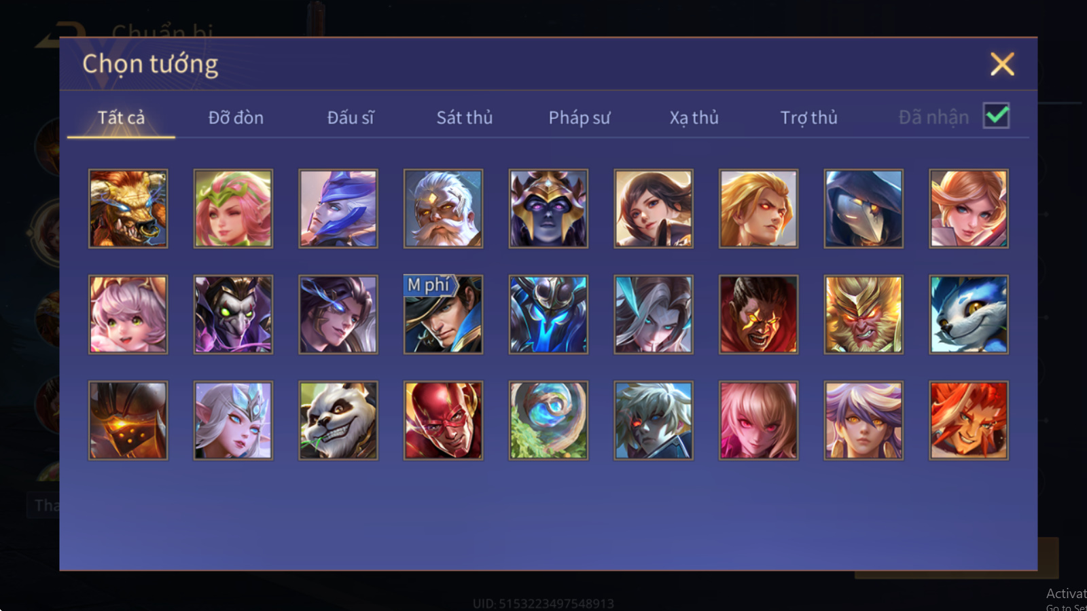Toggle the Đã nhận checkbox
This screenshot has width=1087, height=611.
997,116
